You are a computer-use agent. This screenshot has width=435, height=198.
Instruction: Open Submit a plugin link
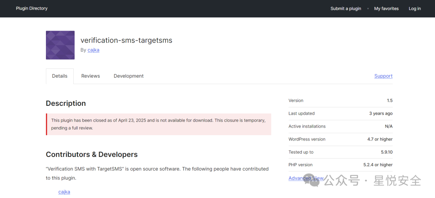pos(346,8)
